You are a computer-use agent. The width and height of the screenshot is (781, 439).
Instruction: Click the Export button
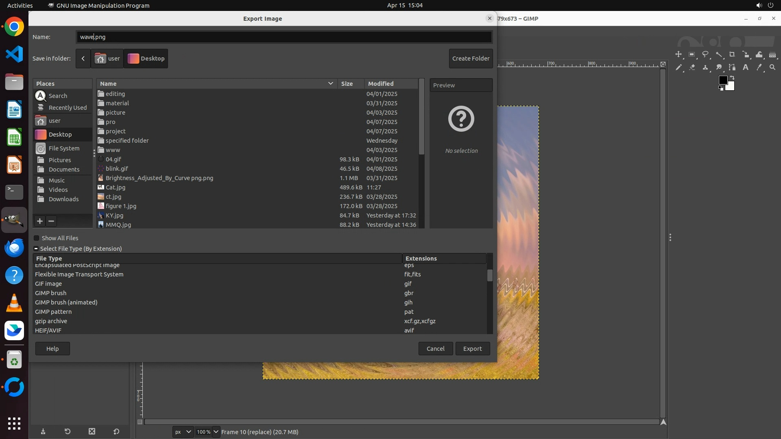(472, 349)
